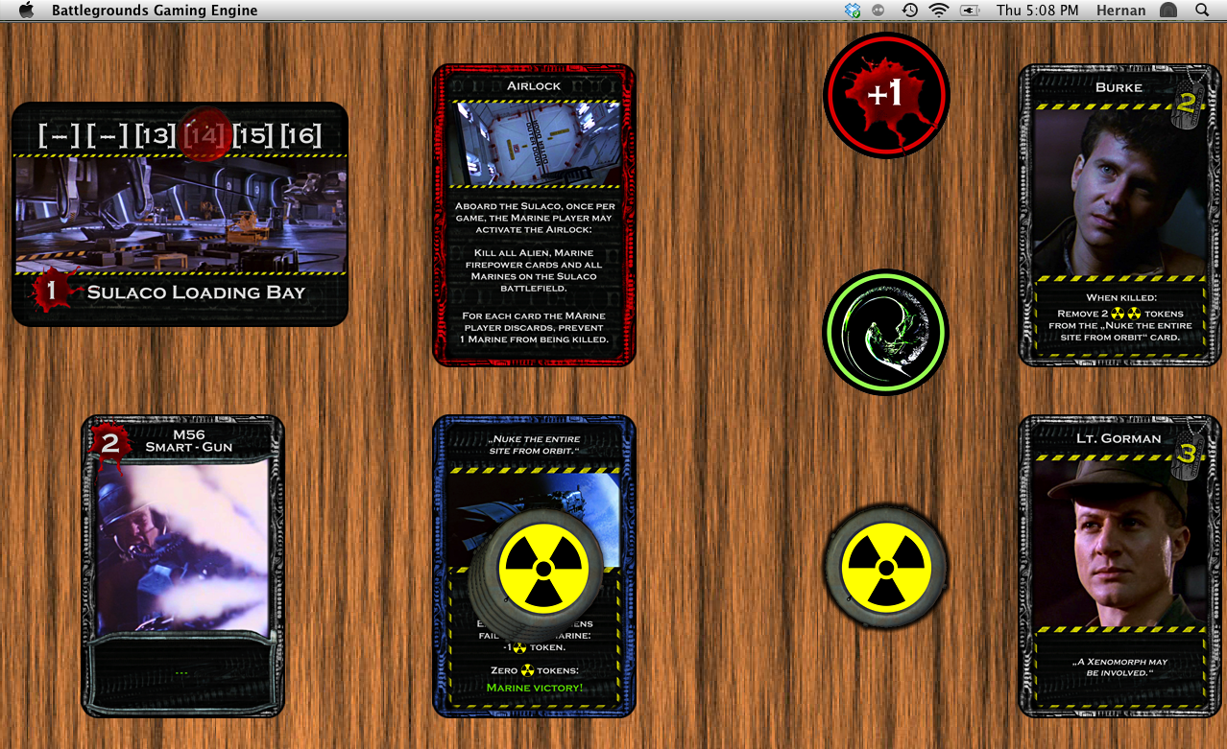
Task: Click the green Alien xenomorph token
Action: click(x=886, y=333)
